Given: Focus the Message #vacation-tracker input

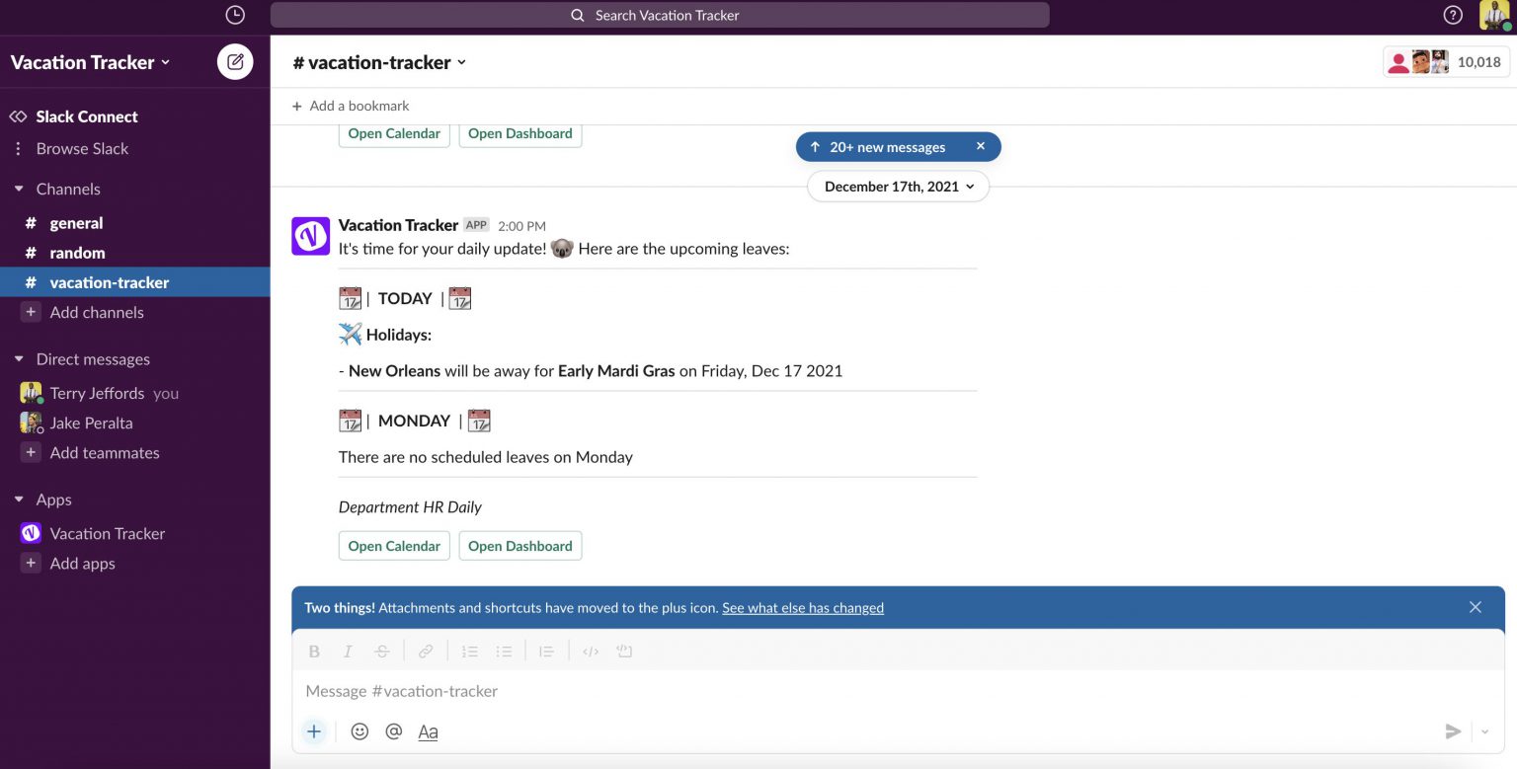Looking at the screenshot, I should pos(898,691).
